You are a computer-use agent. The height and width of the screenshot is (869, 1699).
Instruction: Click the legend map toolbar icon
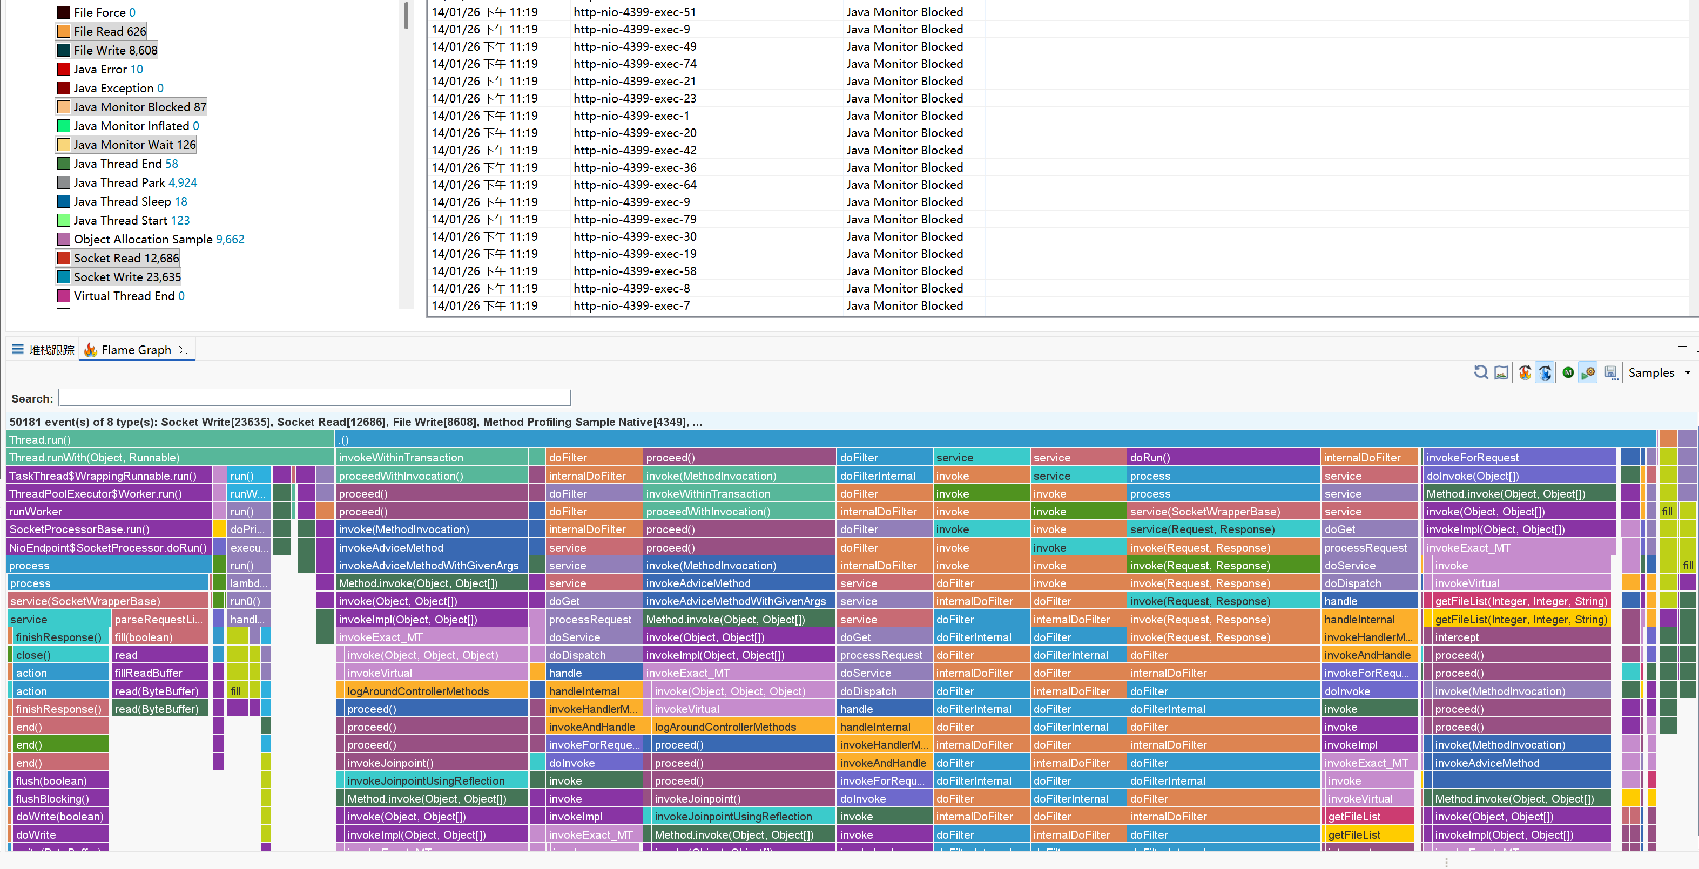[x=1501, y=372]
